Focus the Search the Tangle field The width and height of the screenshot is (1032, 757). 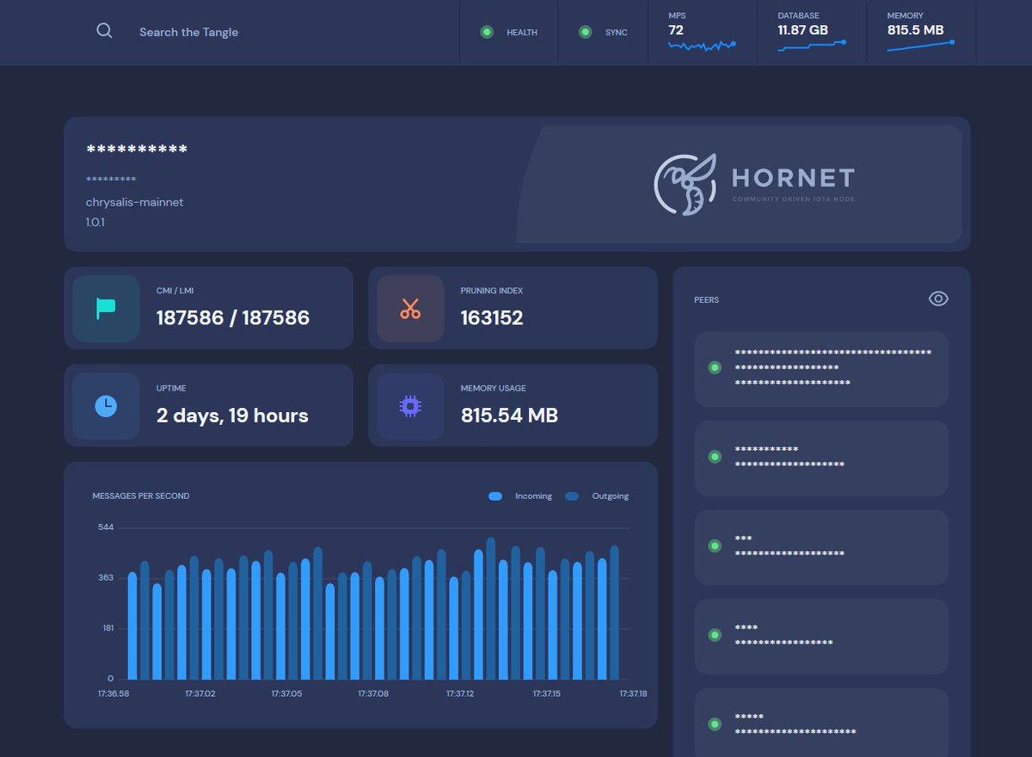[188, 32]
